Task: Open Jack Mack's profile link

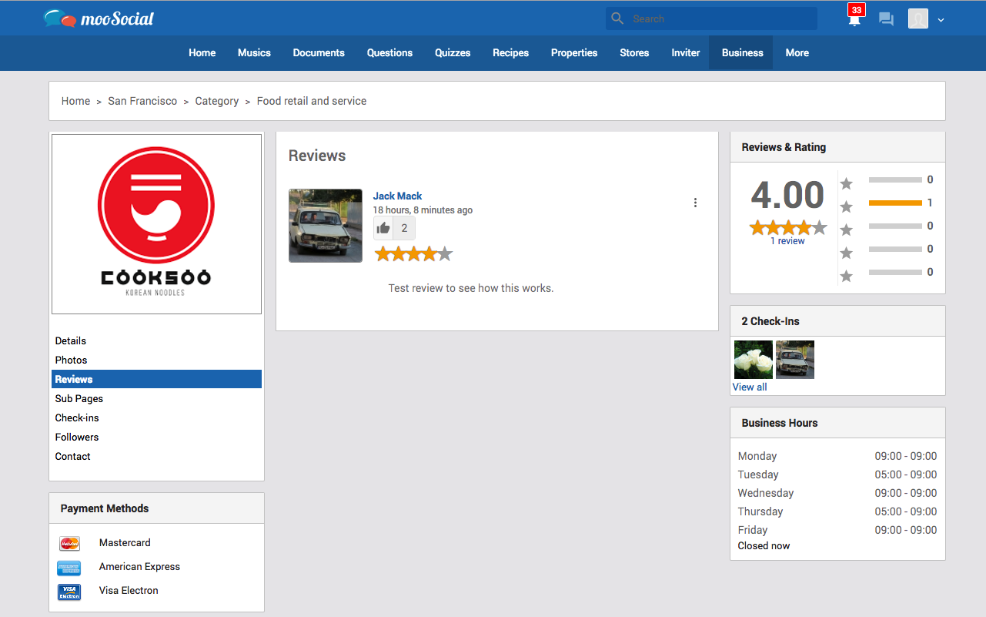Action: click(x=397, y=196)
